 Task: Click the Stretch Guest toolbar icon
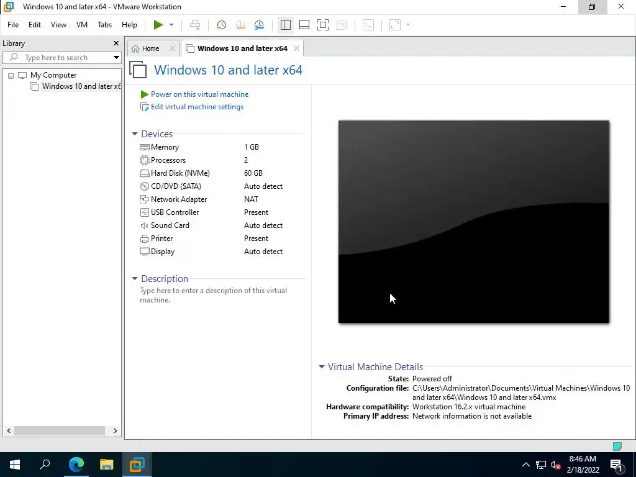click(x=394, y=25)
